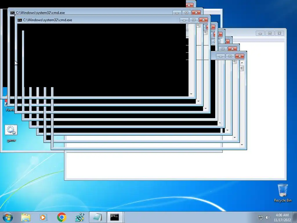Close the second cmd.exe window behind
The height and width of the screenshot is (223, 297).
pos(196,13)
